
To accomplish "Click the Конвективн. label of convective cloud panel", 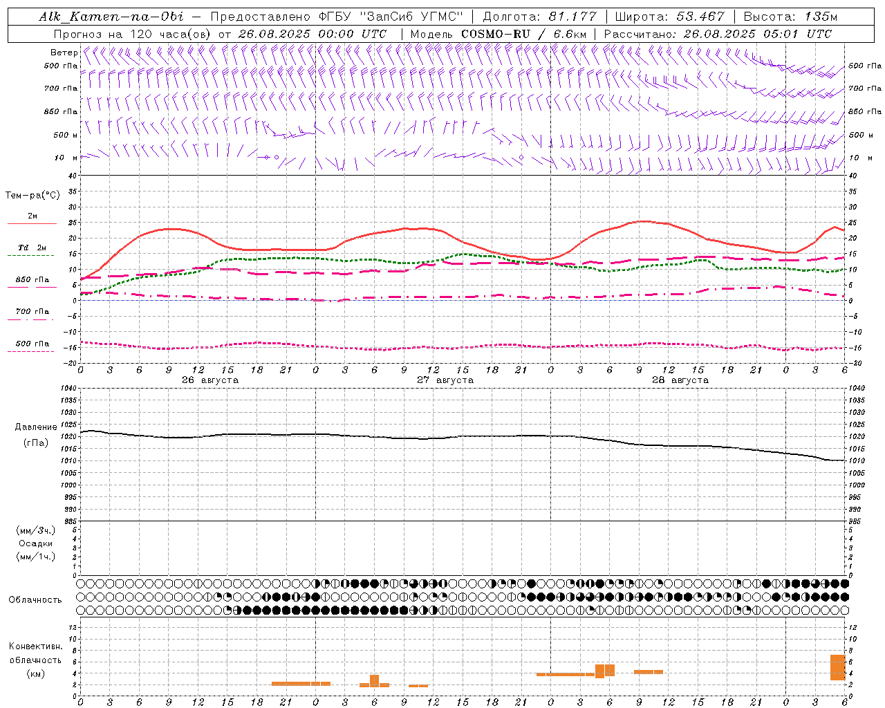I will (x=36, y=646).
